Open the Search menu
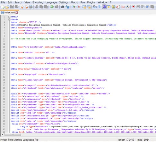 (x=18, y=2)
